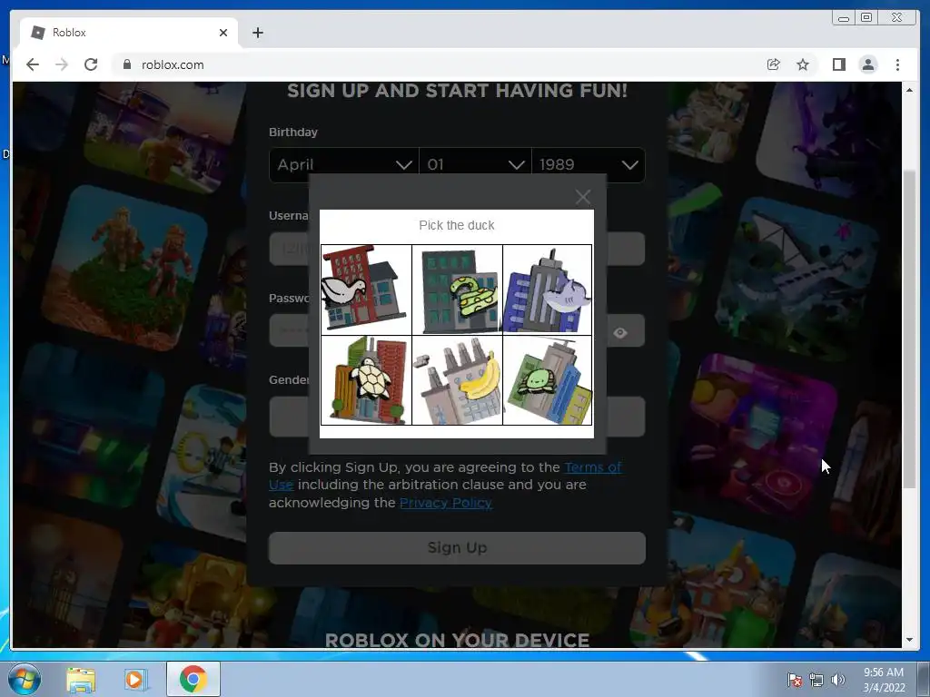
Task: Open a new browser tab
Action: pos(257,33)
